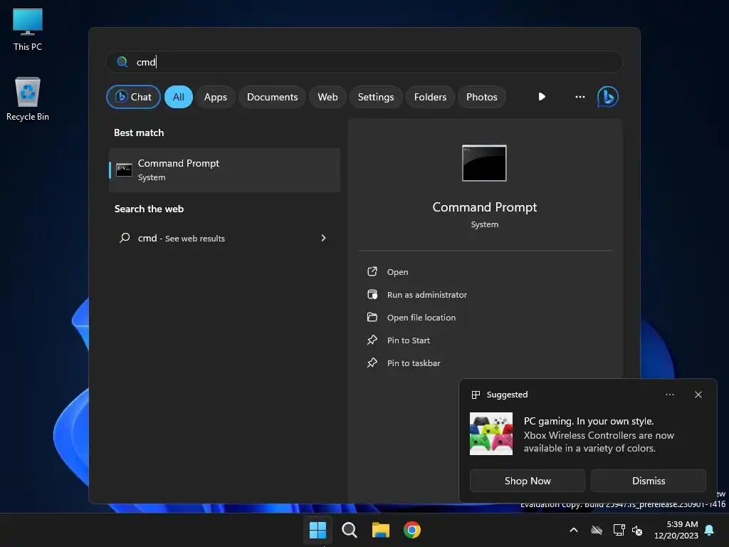
Task: Open the muted volume tray icon
Action: point(637,530)
